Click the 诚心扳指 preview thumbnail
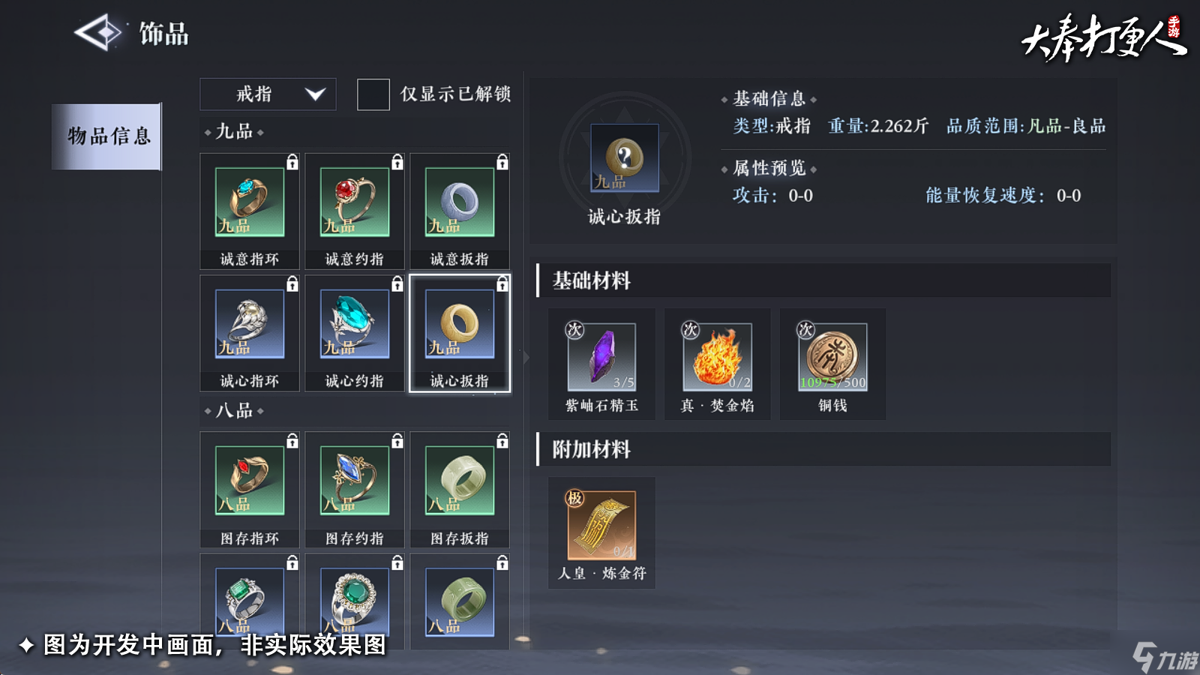This screenshot has width=1200, height=675. [624, 158]
